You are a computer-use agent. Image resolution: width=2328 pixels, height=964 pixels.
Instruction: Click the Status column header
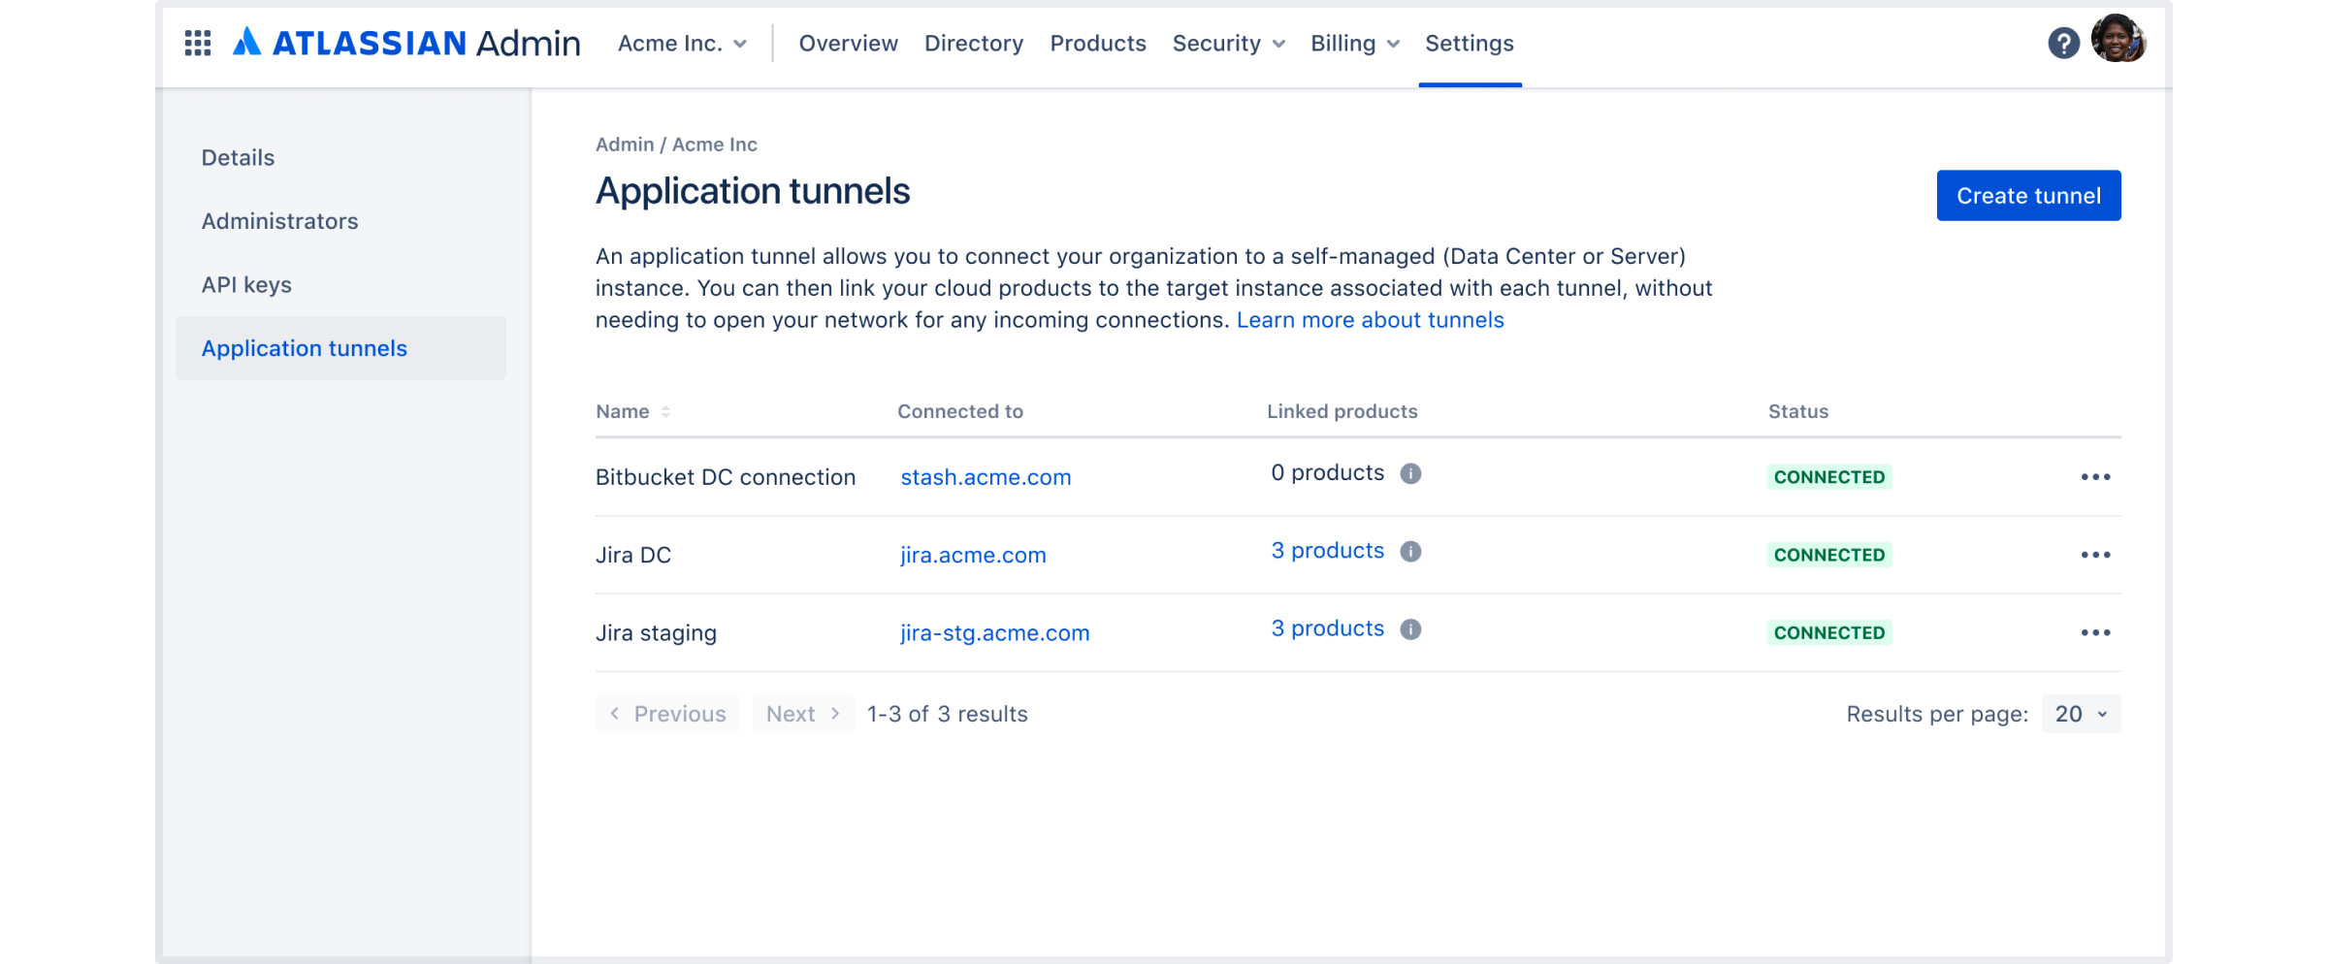(1798, 411)
